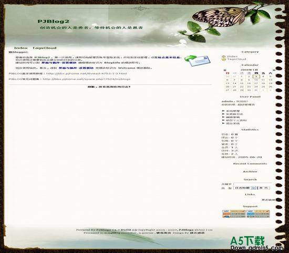Open the more-links entry under Links
The height and width of the screenshot is (253, 289).
(x=268, y=200)
